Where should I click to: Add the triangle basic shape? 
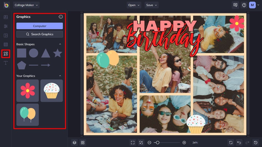[46, 53]
